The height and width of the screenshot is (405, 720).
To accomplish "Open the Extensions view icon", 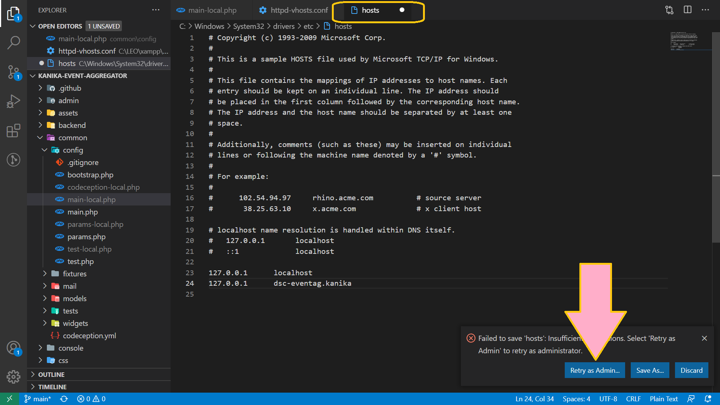I will pos(13,130).
